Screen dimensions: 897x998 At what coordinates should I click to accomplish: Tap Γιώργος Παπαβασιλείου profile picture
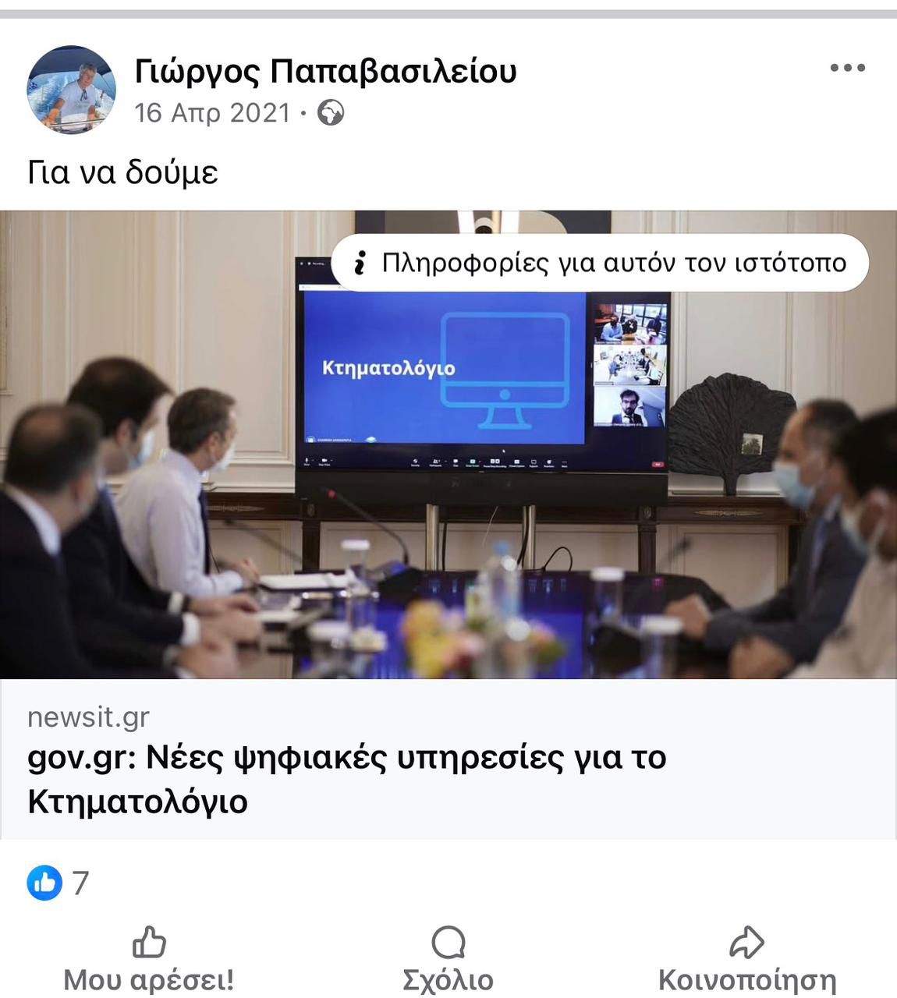pyautogui.click(x=72, y=90)
